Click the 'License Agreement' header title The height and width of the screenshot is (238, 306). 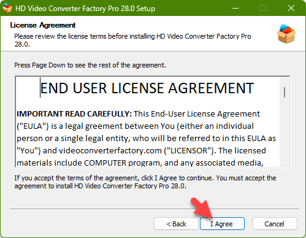click(x=43, y=25)
